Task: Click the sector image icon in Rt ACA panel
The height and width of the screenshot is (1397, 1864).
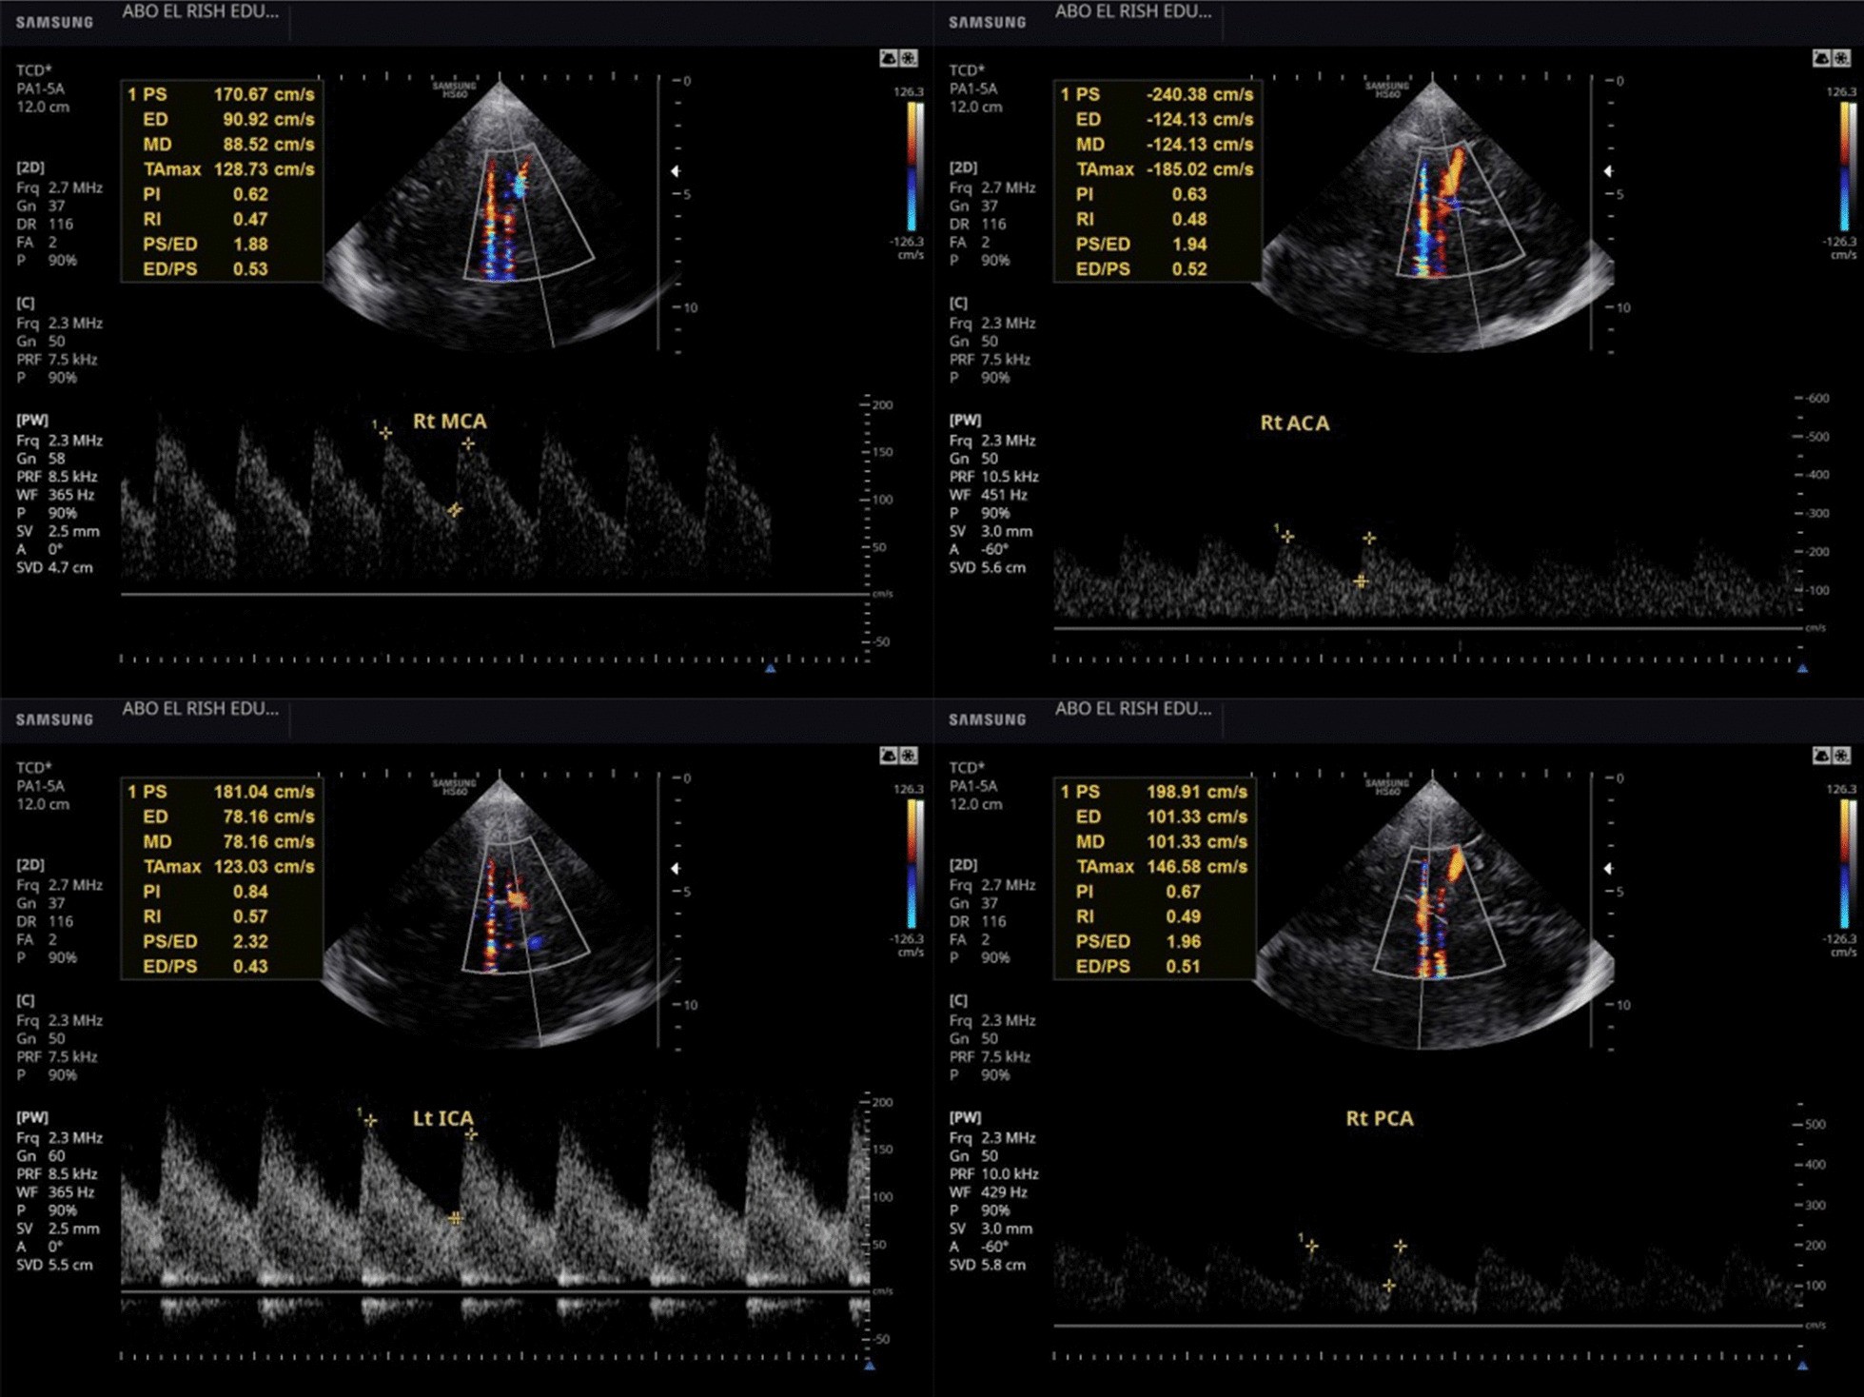Action: 1821,58
